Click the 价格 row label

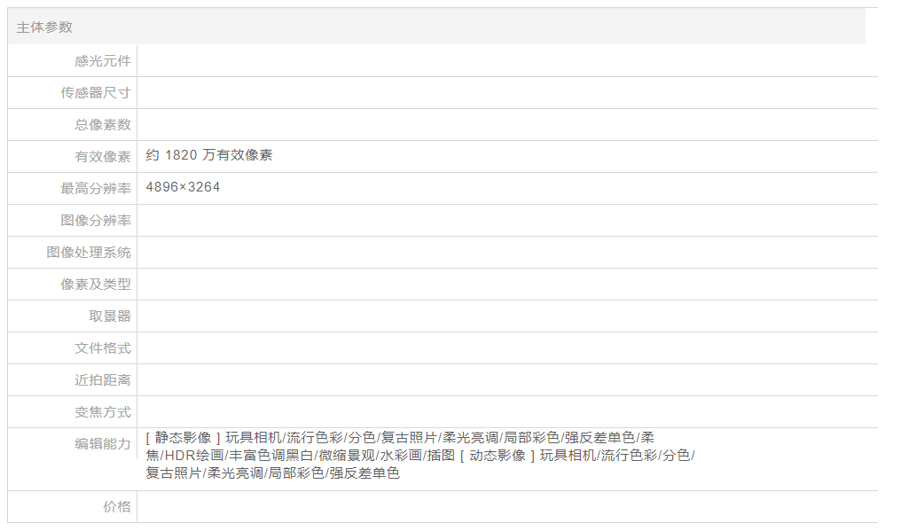pos(117,507)
